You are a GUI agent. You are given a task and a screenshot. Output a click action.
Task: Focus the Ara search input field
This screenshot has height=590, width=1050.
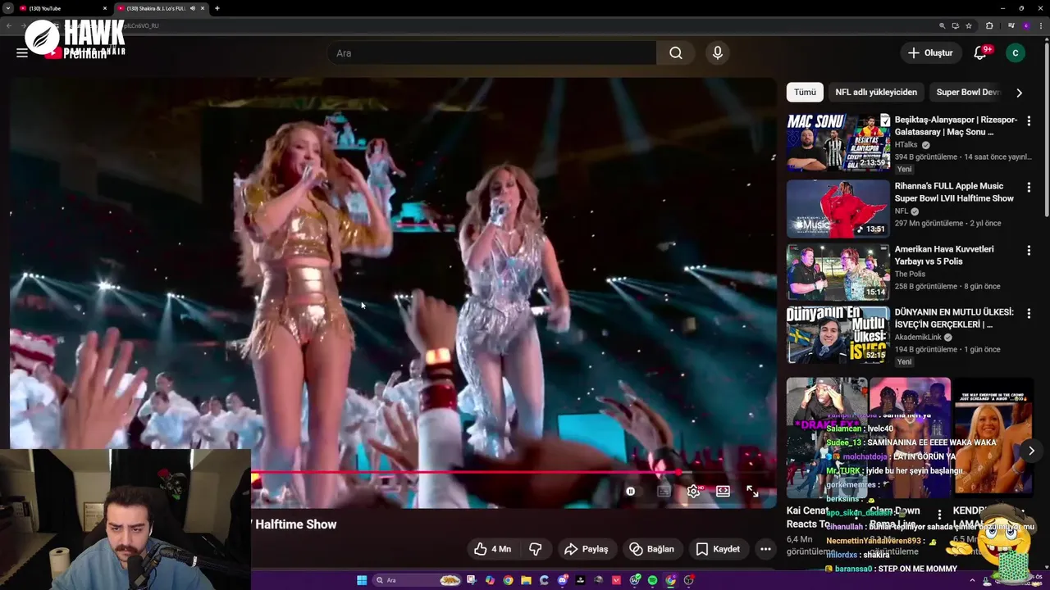[492, 53]
